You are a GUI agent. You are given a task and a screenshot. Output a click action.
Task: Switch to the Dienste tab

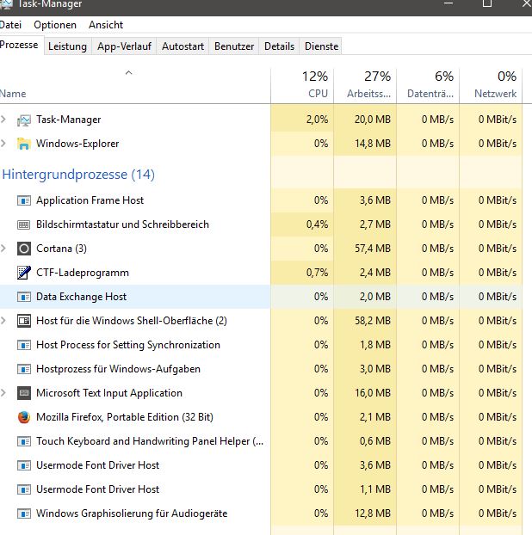click(x=322, y=46)
